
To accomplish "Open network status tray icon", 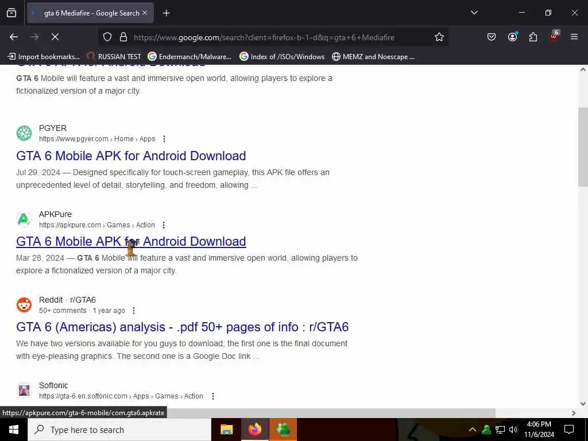I will tap(500, 430).
